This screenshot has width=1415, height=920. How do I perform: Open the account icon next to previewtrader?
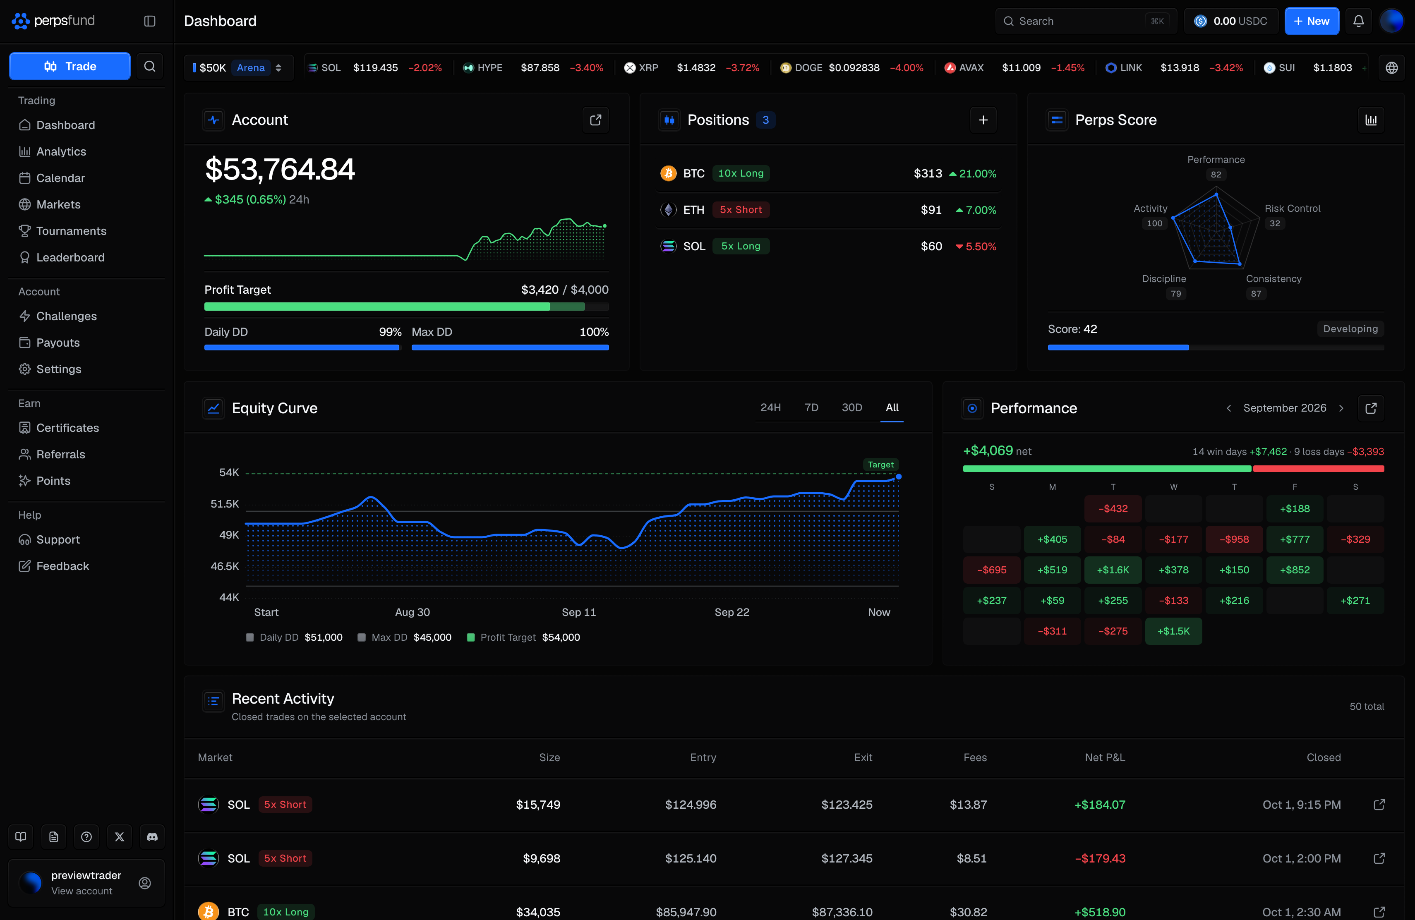(144, 883)
